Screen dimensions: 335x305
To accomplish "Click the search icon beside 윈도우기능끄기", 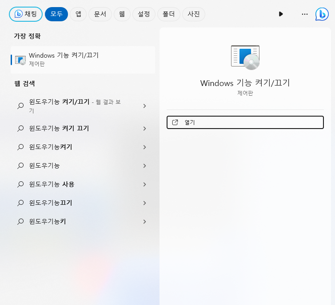I will coord(20,203).
